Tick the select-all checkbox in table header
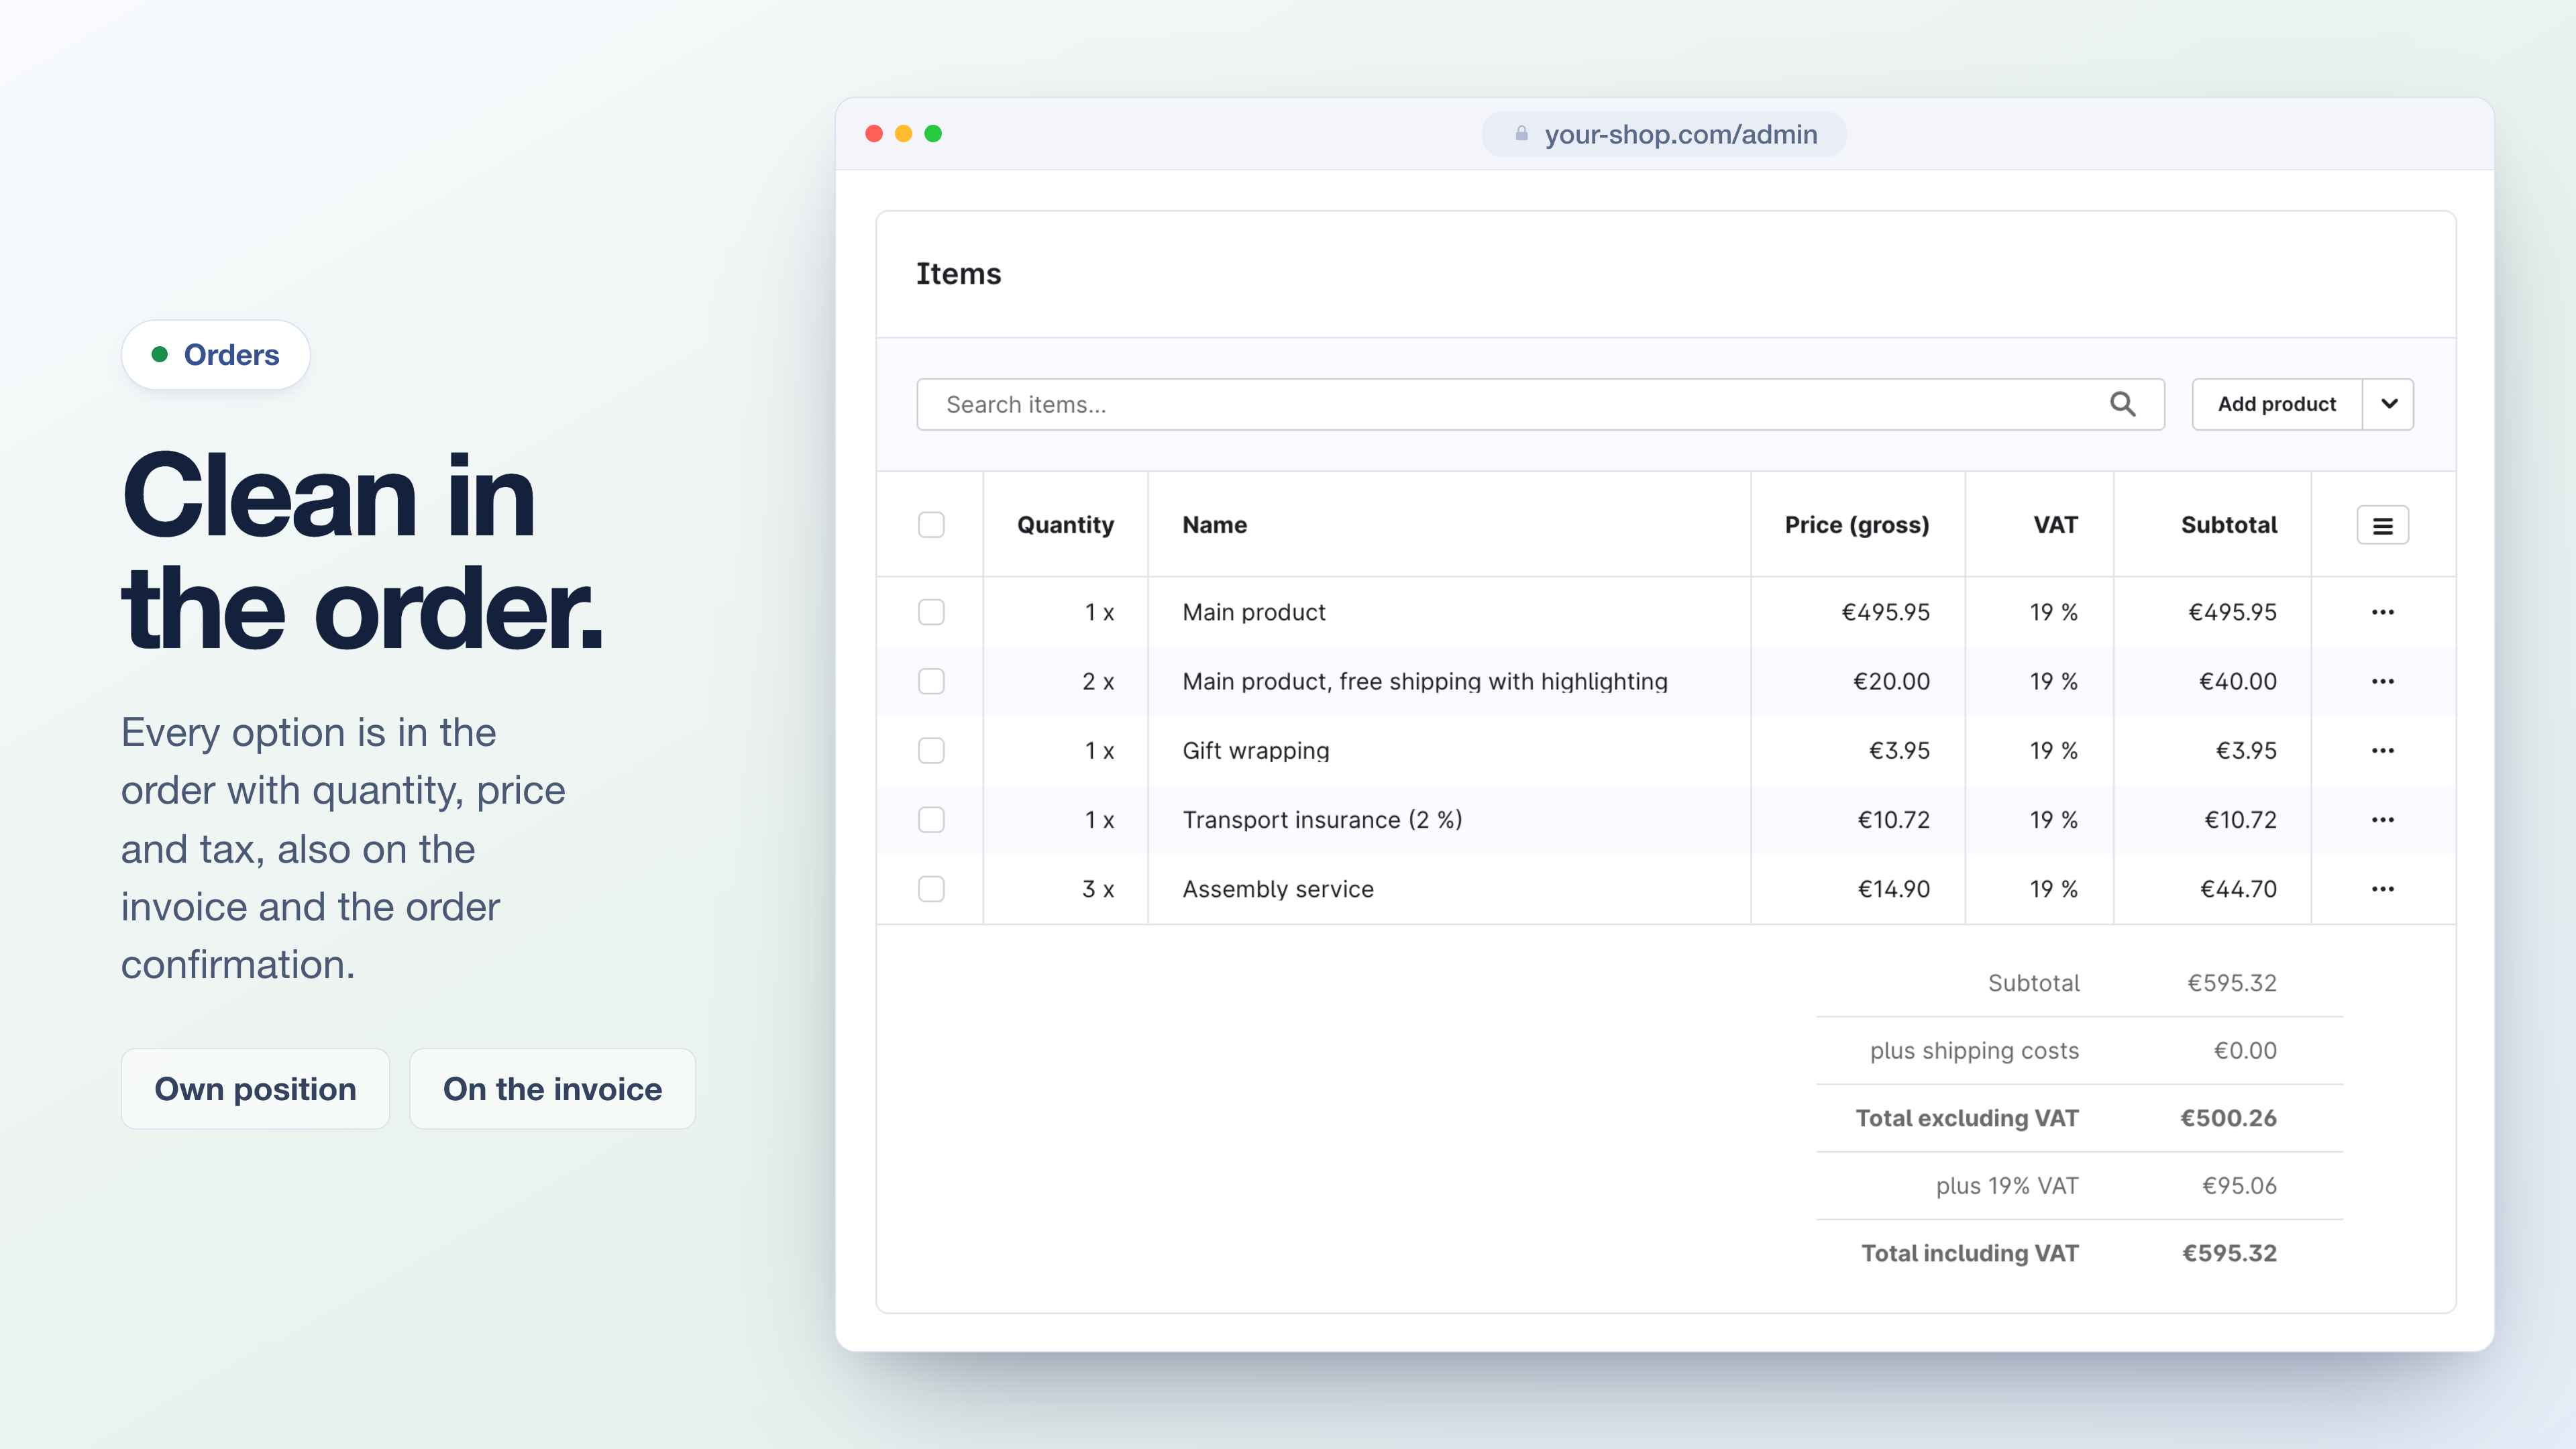The height and width of the screenshot is (1449, 2576). coord(931,525)
